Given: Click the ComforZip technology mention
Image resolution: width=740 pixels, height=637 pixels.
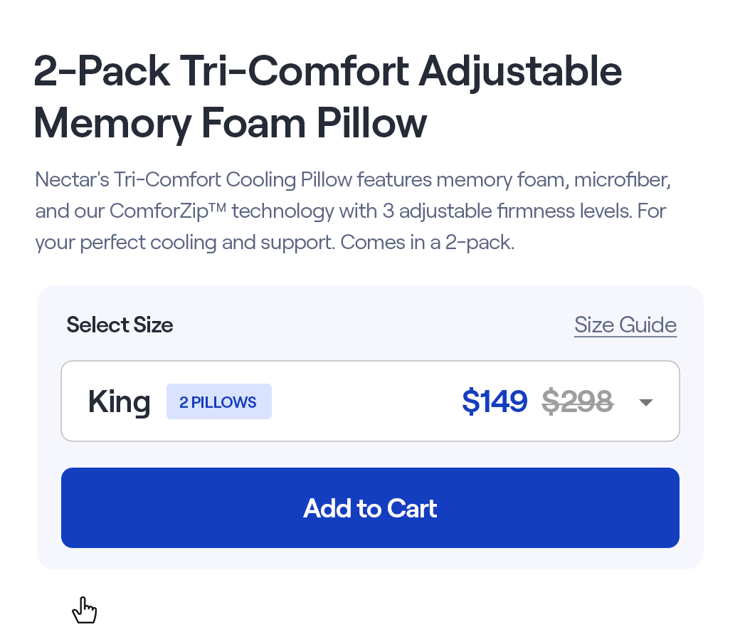Looking at the screenshot, I should [x=167, y=211].
